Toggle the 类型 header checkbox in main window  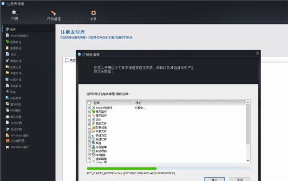tap(67, 60)
